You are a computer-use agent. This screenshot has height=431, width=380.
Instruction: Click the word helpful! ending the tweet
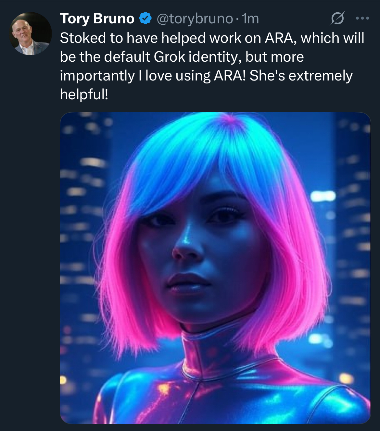84,94
